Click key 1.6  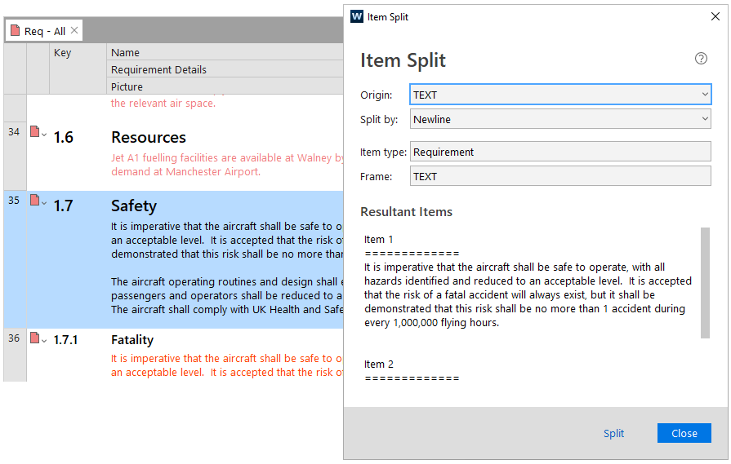(64, 137)
